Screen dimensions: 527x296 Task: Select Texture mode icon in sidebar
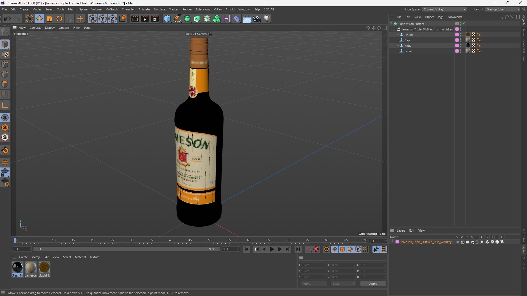click(5, 54)
